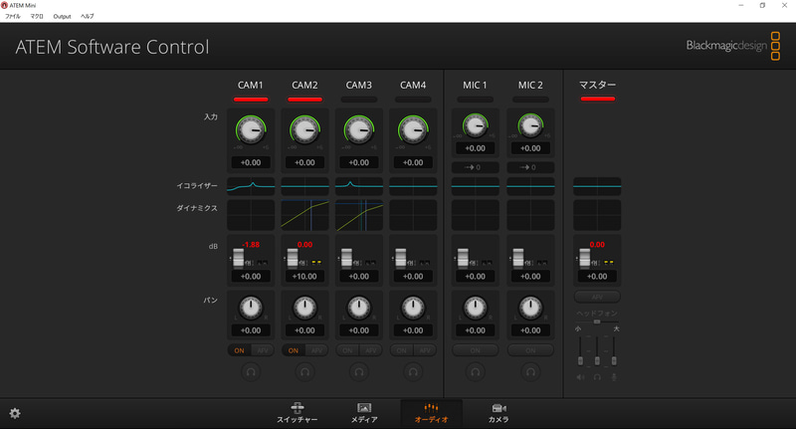This screenshot has height=429, width=796.
Task: Open settings with the gear icon
Action: point(15,413)
